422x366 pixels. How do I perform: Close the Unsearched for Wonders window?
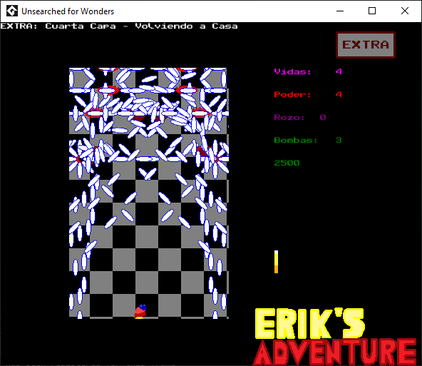(x=405, y=11)
